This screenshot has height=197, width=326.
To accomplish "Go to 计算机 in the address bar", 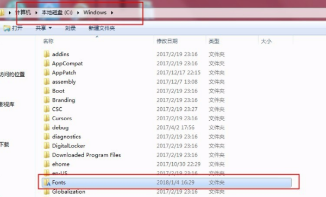I will (x=23, y=13).
